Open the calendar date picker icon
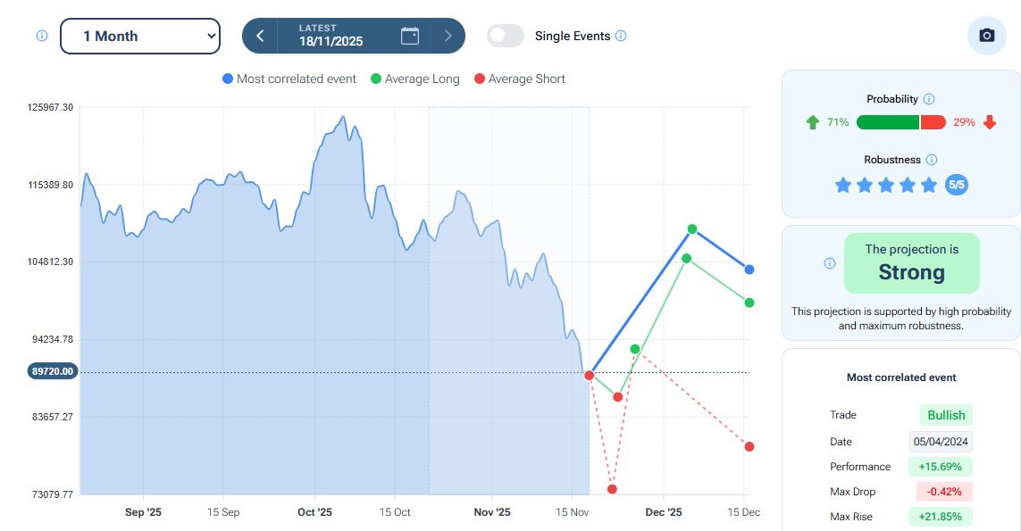 (410, 36)
